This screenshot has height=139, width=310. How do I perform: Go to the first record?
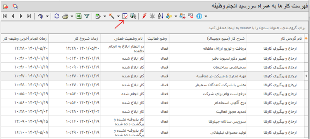point(5,16)
